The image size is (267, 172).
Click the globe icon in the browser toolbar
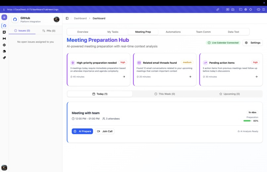[x=245, y=10]
